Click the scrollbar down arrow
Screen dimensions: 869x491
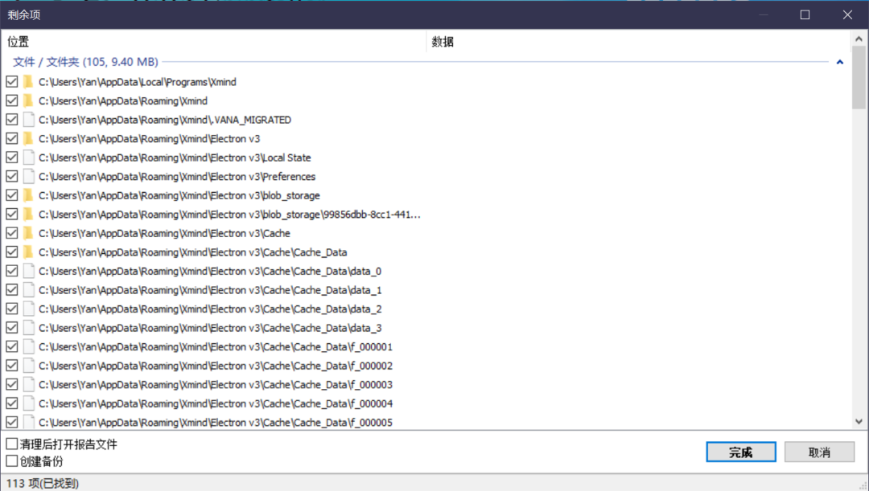coord(859,421)
